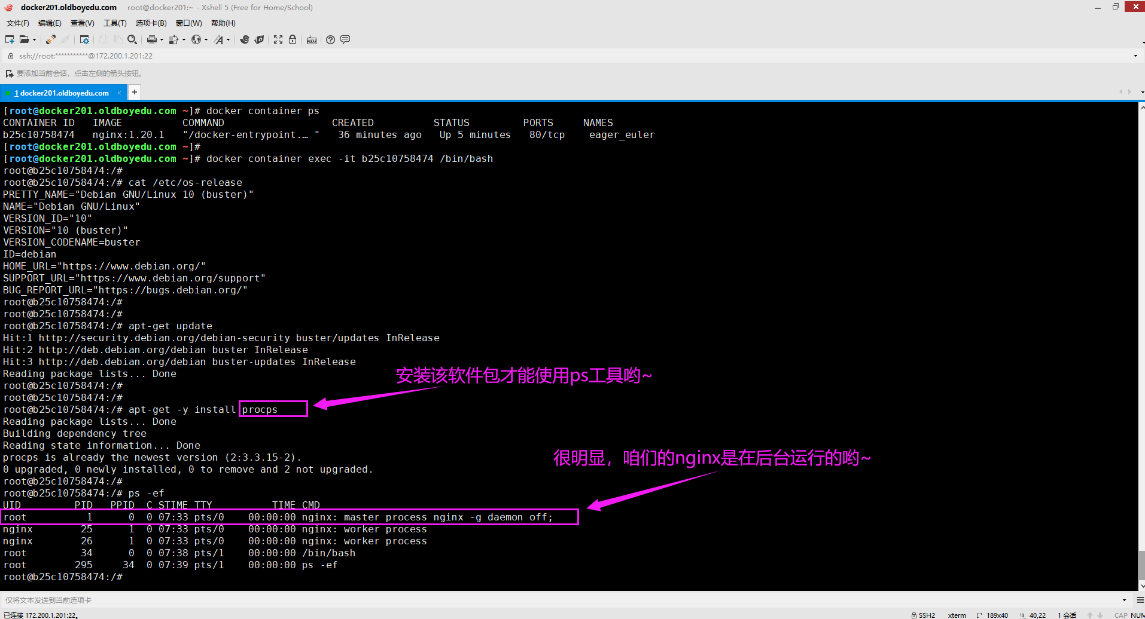Expand the print button dropdown arrow
This screenshot has height=619, width=1145.
tap(162, 40)
